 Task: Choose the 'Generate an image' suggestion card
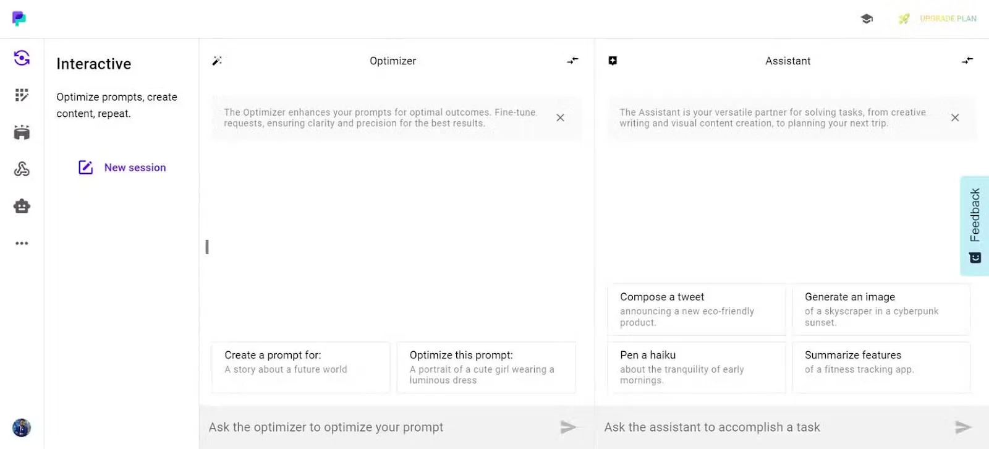881,309
